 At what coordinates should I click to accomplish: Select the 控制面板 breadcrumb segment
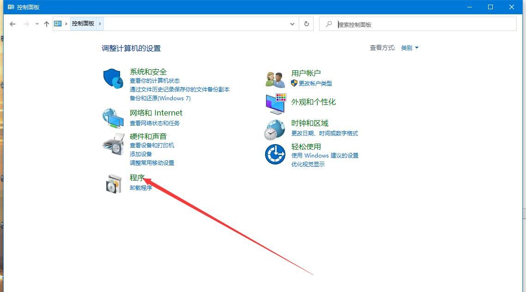(83, 24)
